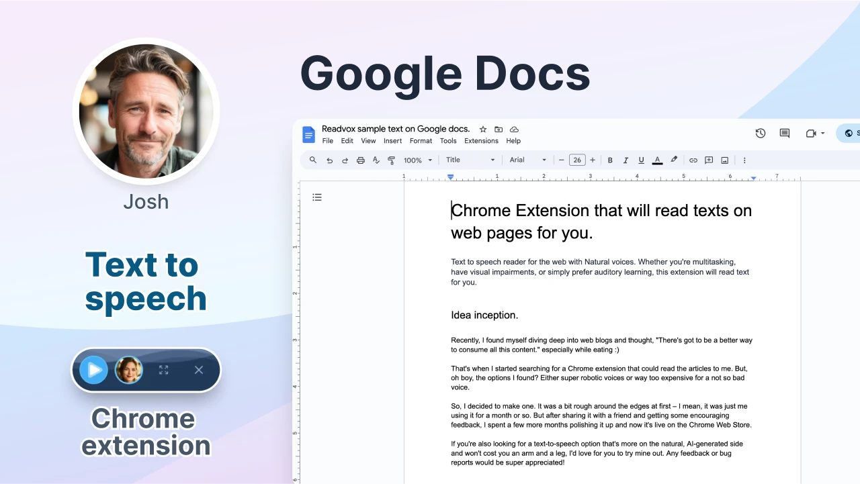The width and height of the screenshot is (860, 484).
Task: Open the Title paragraph style dropdown
Action: (x=470, y=160)
